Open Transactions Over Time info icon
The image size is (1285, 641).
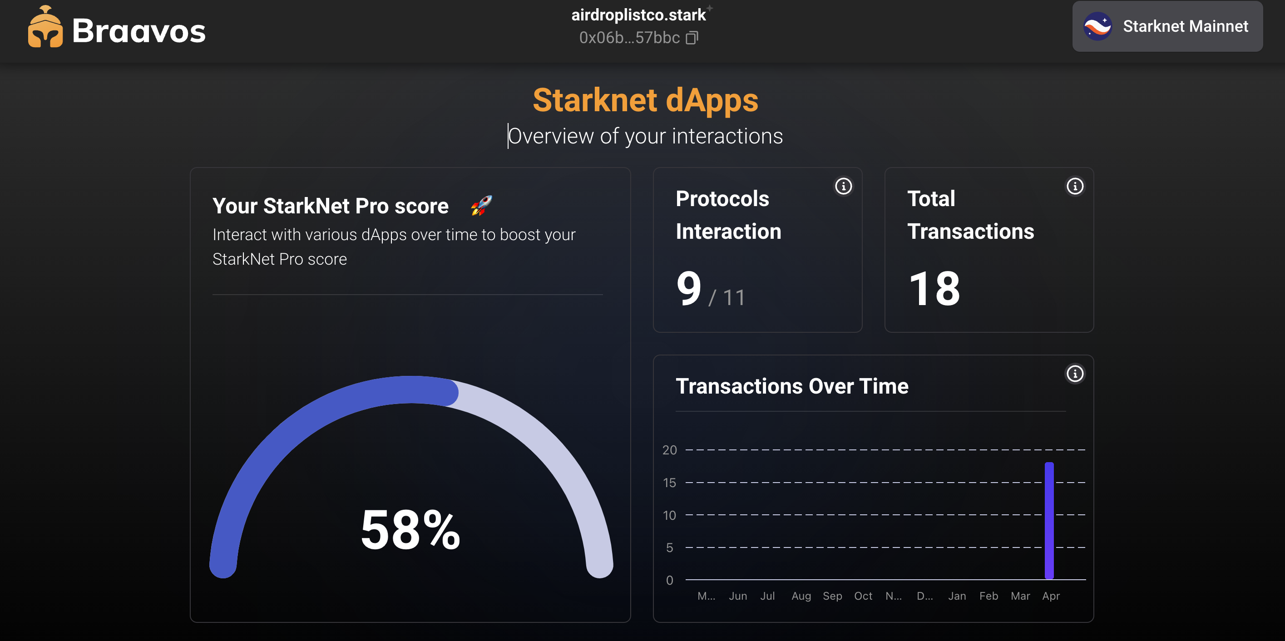(1074, 374)
